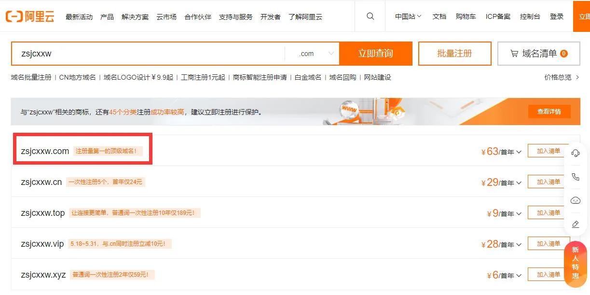Click the 登录 login link
Viewport: 590px width, 295px height.
(x=557, y=16)
